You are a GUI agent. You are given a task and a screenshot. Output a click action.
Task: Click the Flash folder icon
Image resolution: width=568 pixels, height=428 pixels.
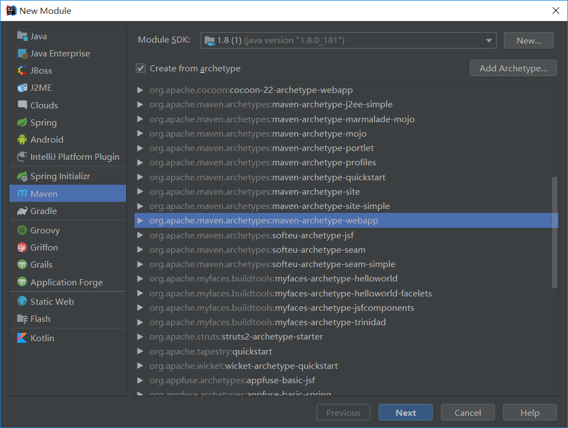click(x=22, y=319)
